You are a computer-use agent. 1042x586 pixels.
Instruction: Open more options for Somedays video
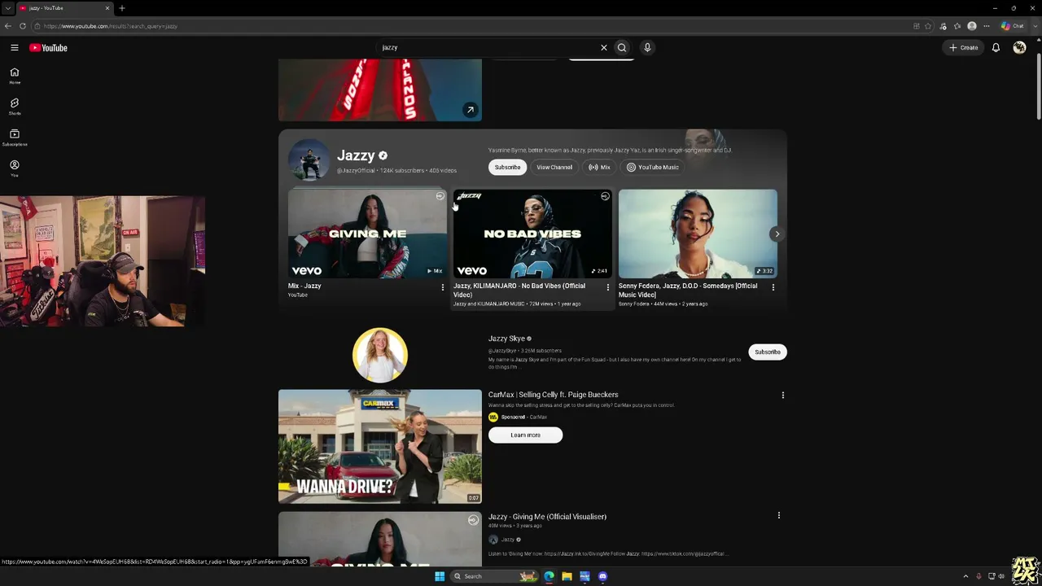773,287
